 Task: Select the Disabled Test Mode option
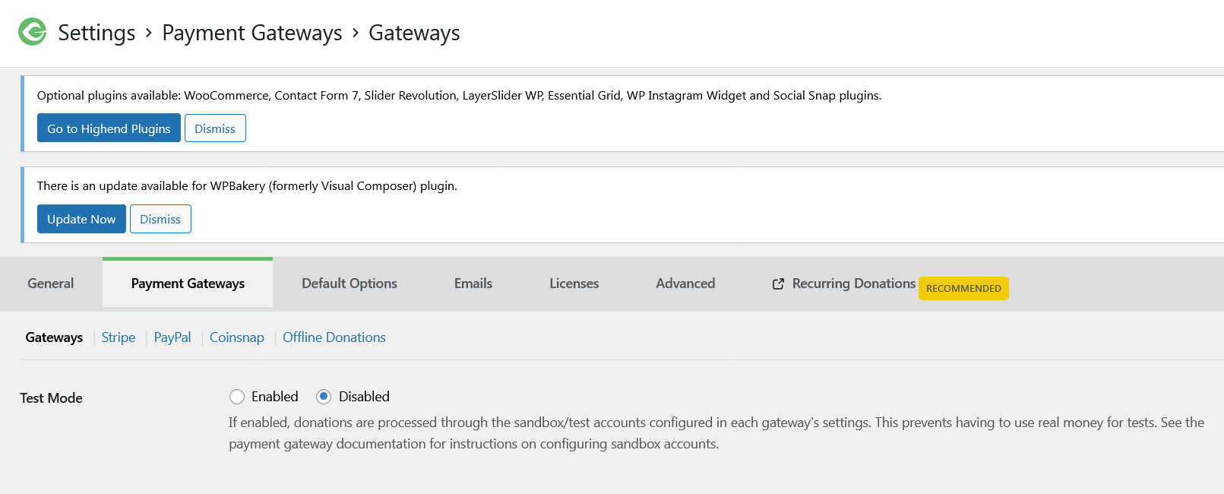click(324, 397)
